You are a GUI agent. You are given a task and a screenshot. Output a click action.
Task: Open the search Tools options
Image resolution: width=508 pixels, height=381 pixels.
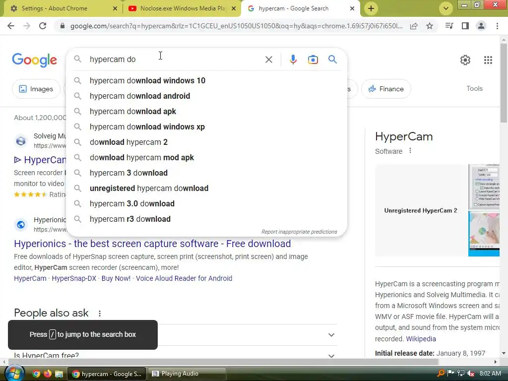click(474, 88)
